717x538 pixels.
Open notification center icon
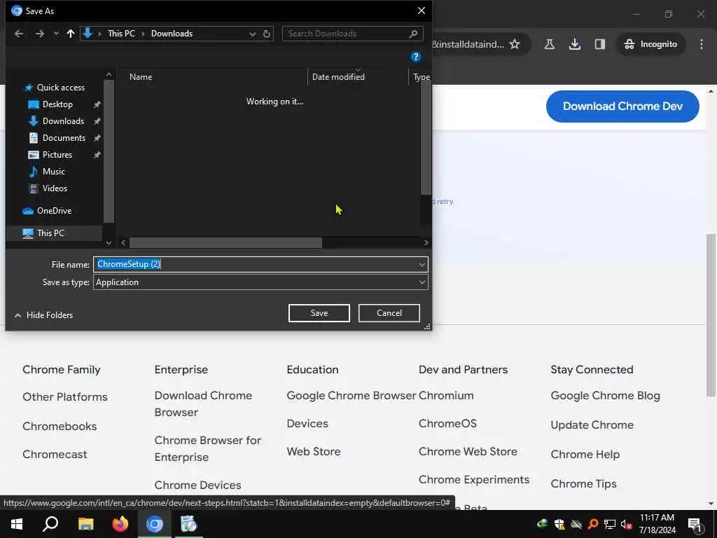(695, 525)
